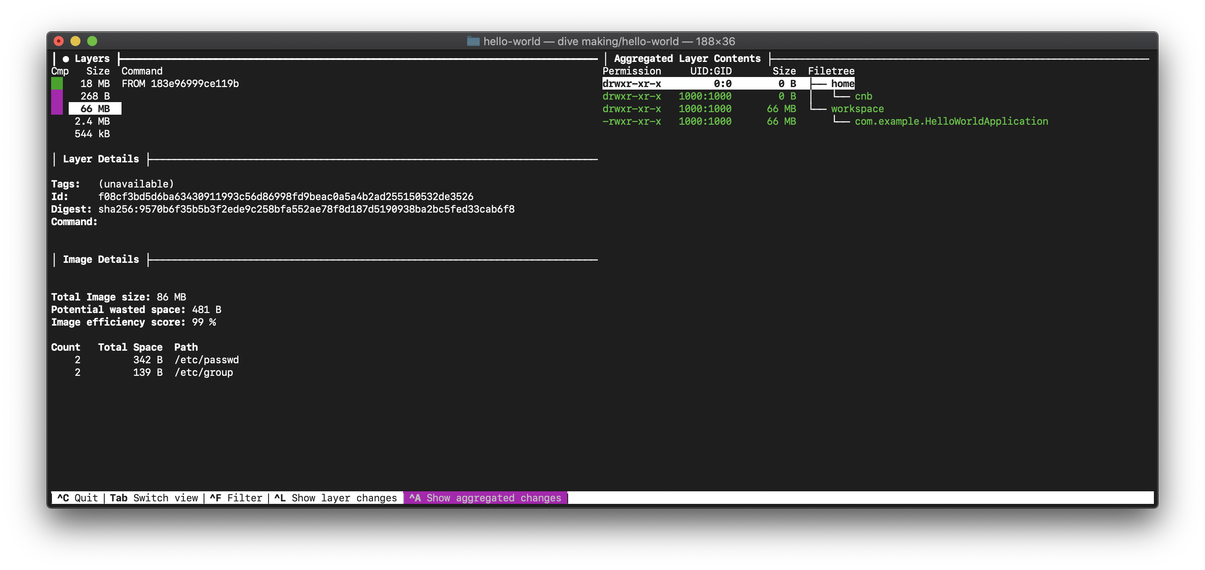Select the 268 B layer row
This screenshot has width=1205, height=570.
95,96
